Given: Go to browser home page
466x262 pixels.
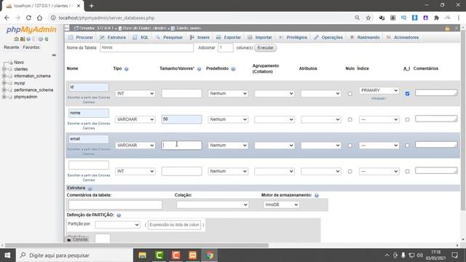Looking at the screenshot, I should [39, 17].
